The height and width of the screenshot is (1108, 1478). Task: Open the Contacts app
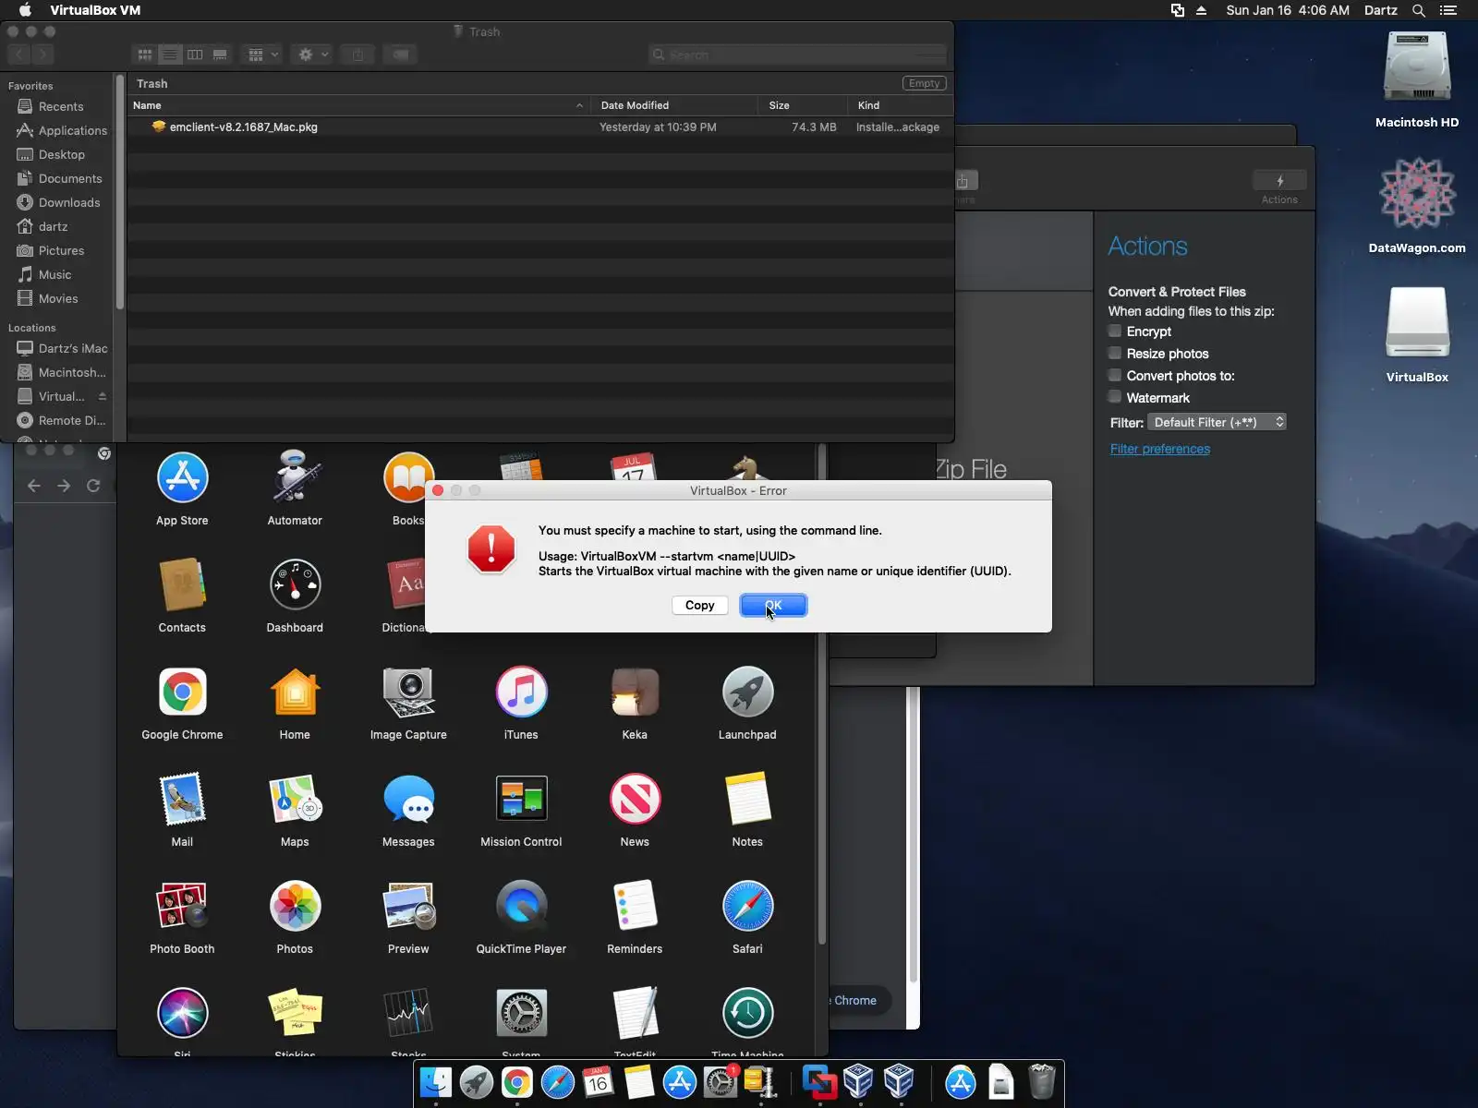(x=182, y=585)
